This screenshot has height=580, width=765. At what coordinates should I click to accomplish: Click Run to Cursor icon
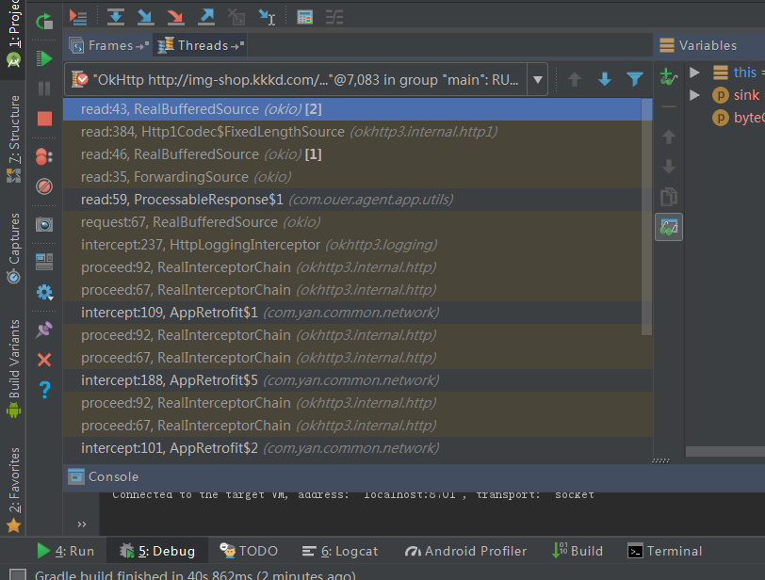tap(267, 17)
